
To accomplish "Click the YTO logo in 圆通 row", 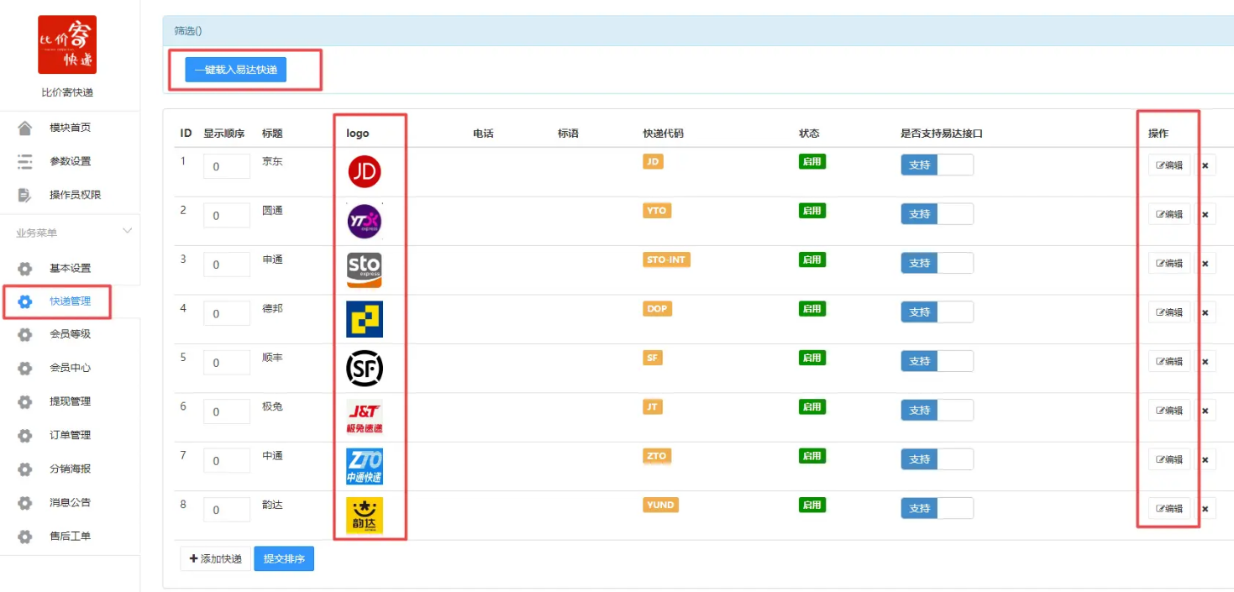I will point(365,221).
